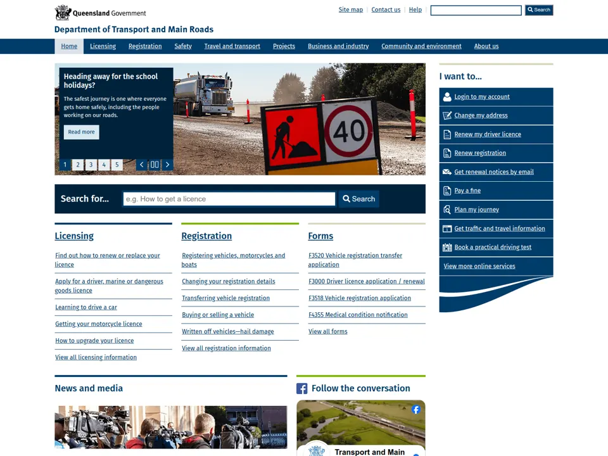Open the Licensing section heading link

(x=74, y=236)
